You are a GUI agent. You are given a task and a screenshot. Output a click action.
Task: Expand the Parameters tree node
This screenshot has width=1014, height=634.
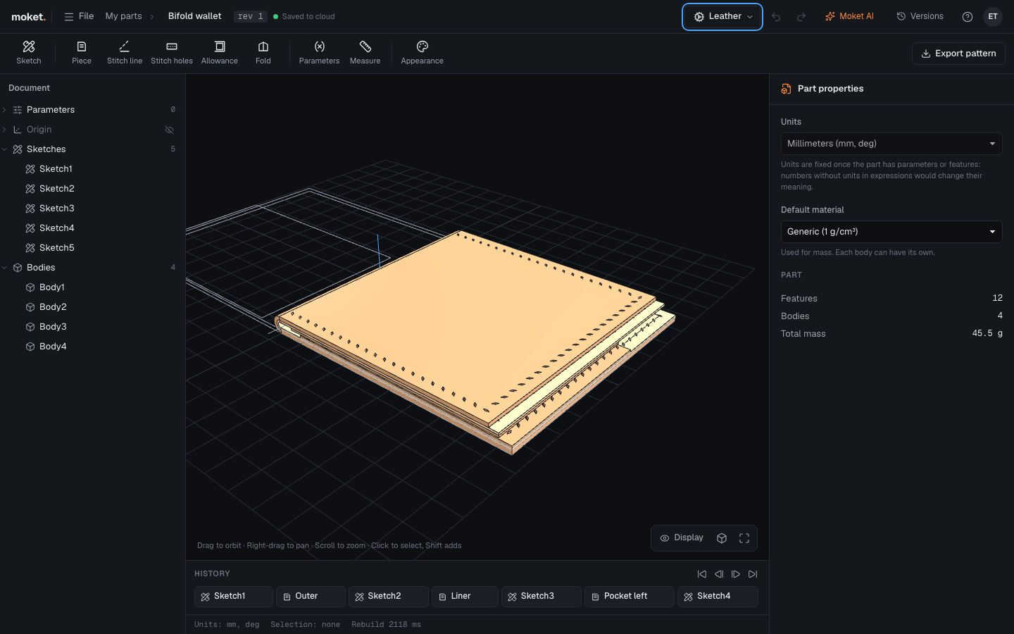5,110
